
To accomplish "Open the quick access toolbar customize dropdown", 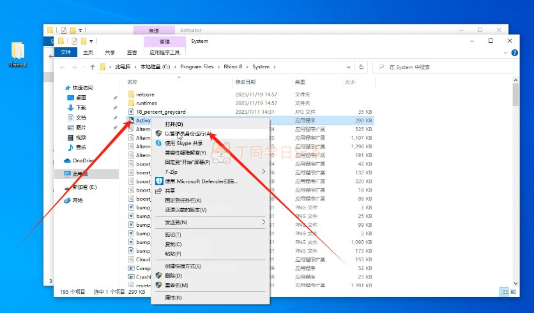I will 91,42.
